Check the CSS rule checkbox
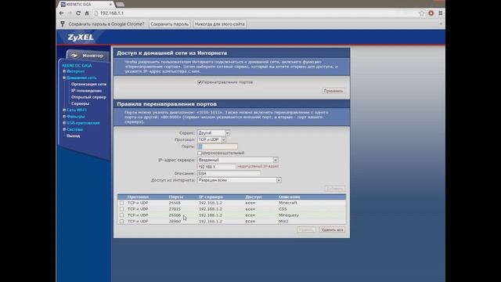The height and width of the screenshot is (282, 501). [122, 209]
